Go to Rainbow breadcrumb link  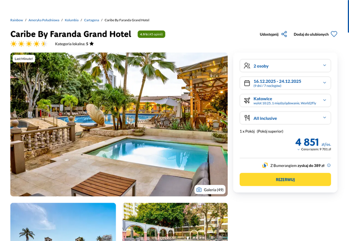(x=17, y=20)
